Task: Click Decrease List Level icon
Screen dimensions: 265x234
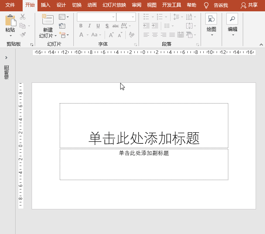Action: [x=146, y=26]
